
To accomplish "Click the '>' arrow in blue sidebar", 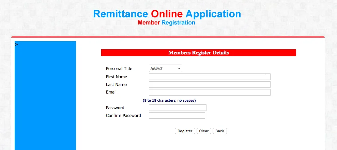I will [x=16, y=44].
